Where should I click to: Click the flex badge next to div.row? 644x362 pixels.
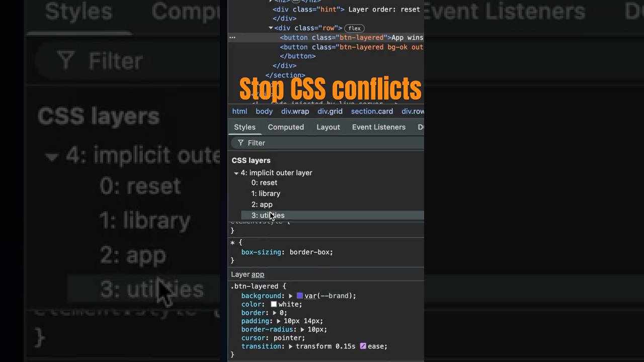(354, 28)
